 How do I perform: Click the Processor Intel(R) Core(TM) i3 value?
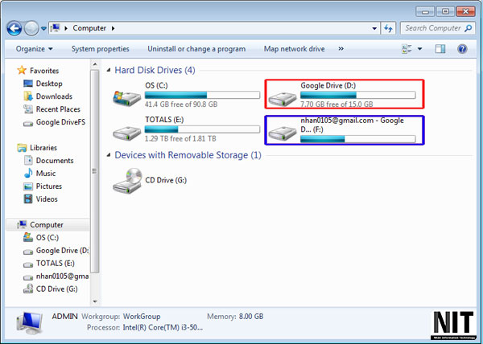click(163, 327)
